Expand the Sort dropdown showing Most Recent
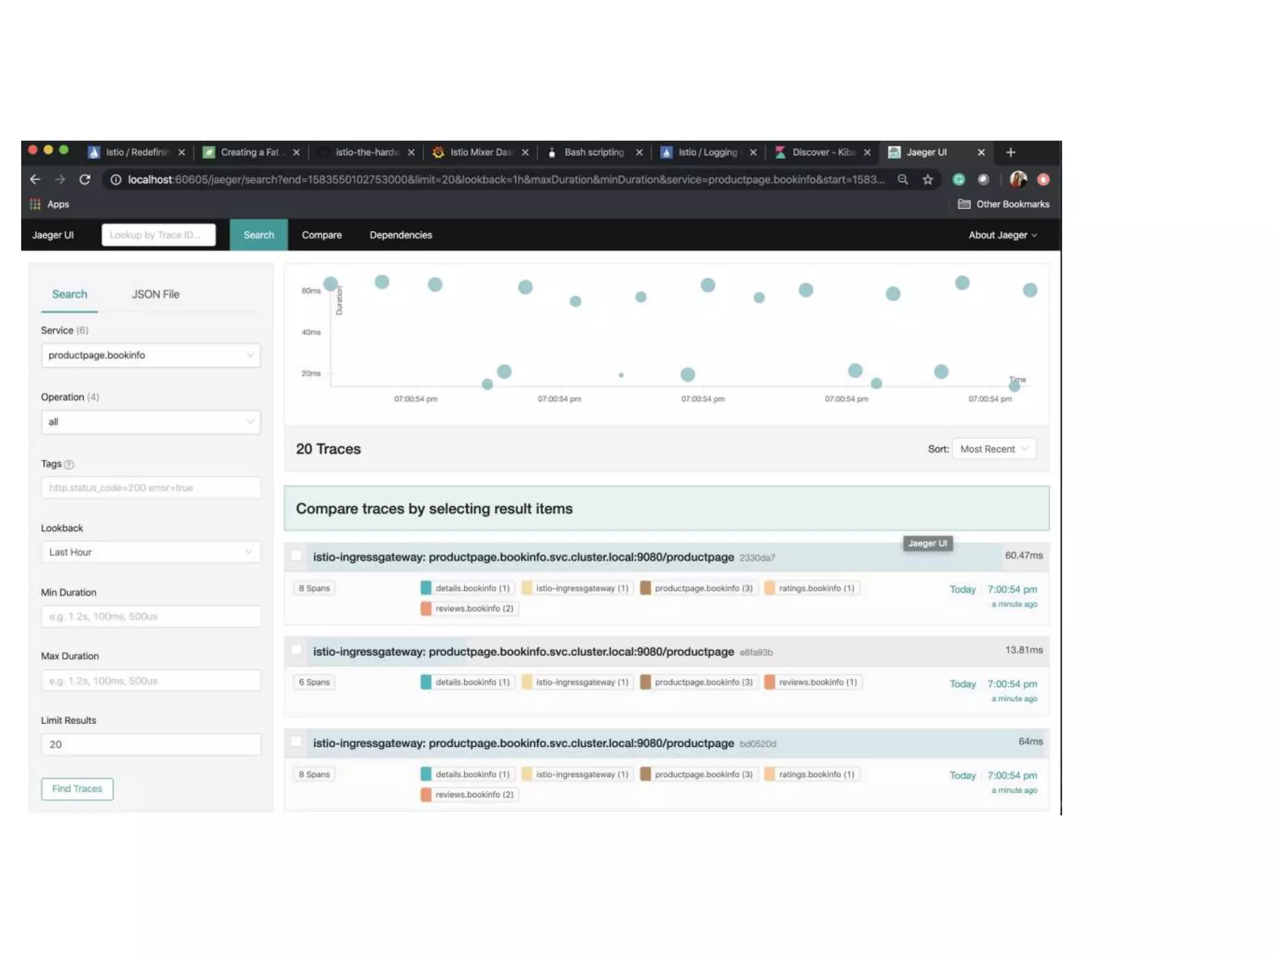 [x=994, y=449]
